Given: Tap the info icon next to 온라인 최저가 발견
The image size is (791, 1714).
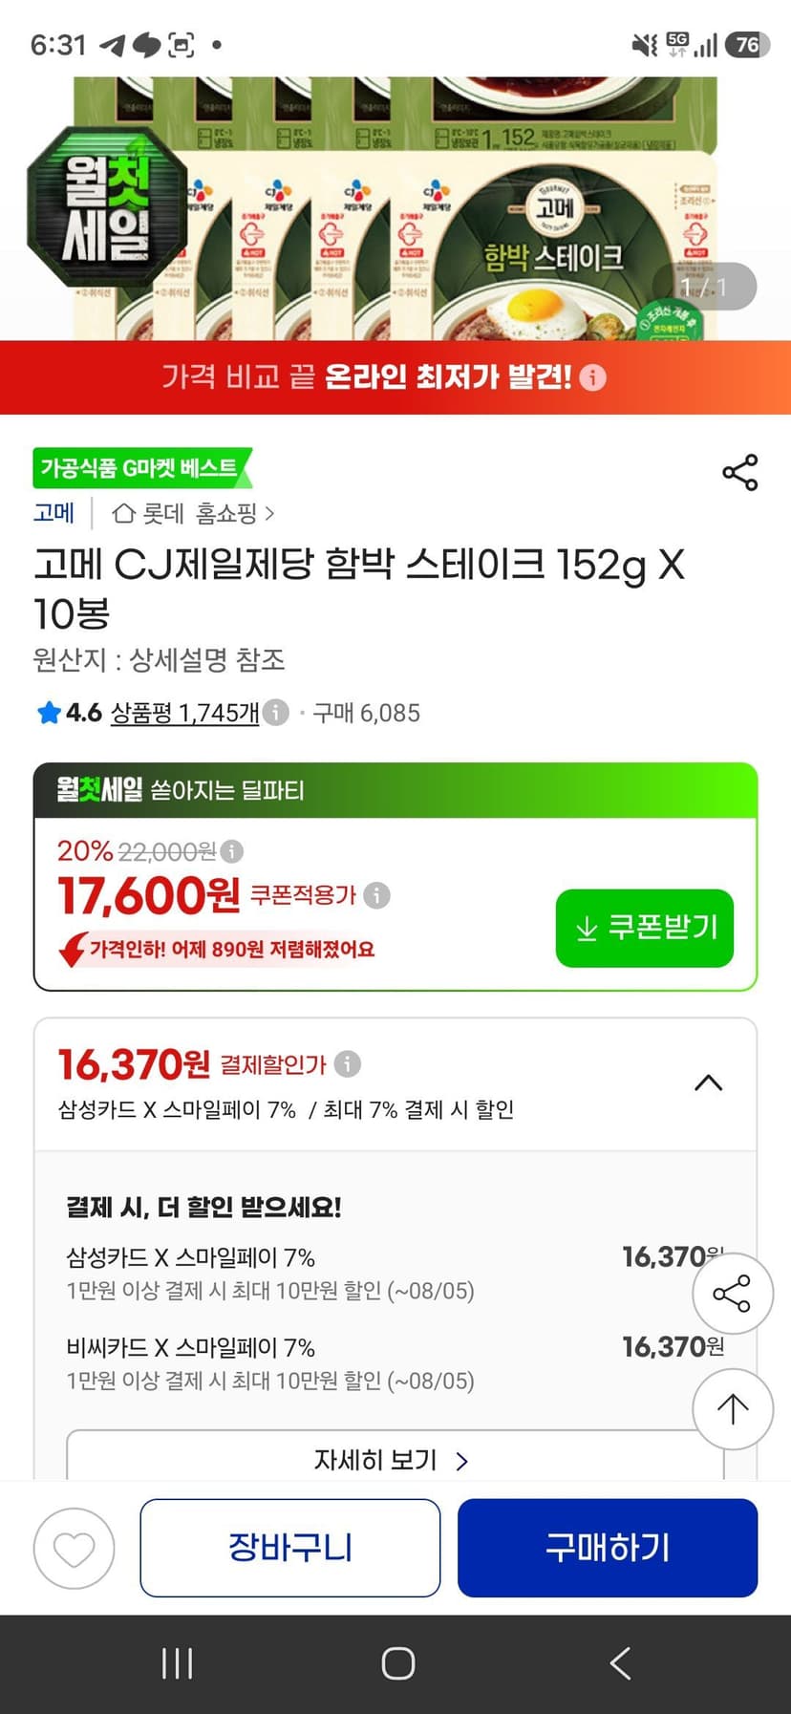Looking at the screenshot, I should pyautogui.click(x=593, y=377).
